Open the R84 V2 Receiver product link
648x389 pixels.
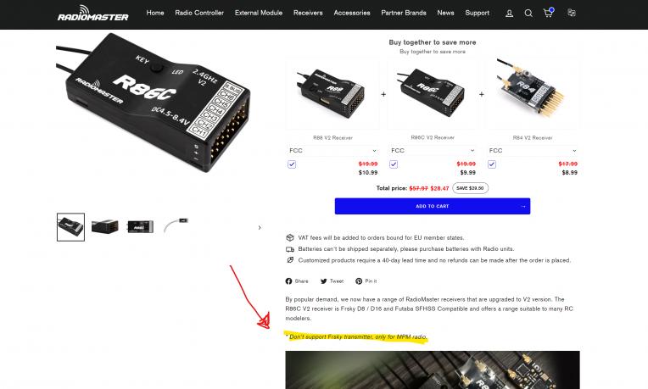click(533, 138)
